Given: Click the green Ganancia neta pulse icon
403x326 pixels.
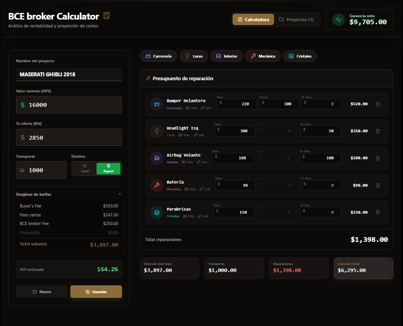Looking at the screenshot, I should pos(338,19).
